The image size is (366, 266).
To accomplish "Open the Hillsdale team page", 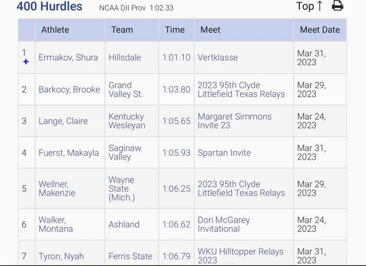I will (125, 57).
